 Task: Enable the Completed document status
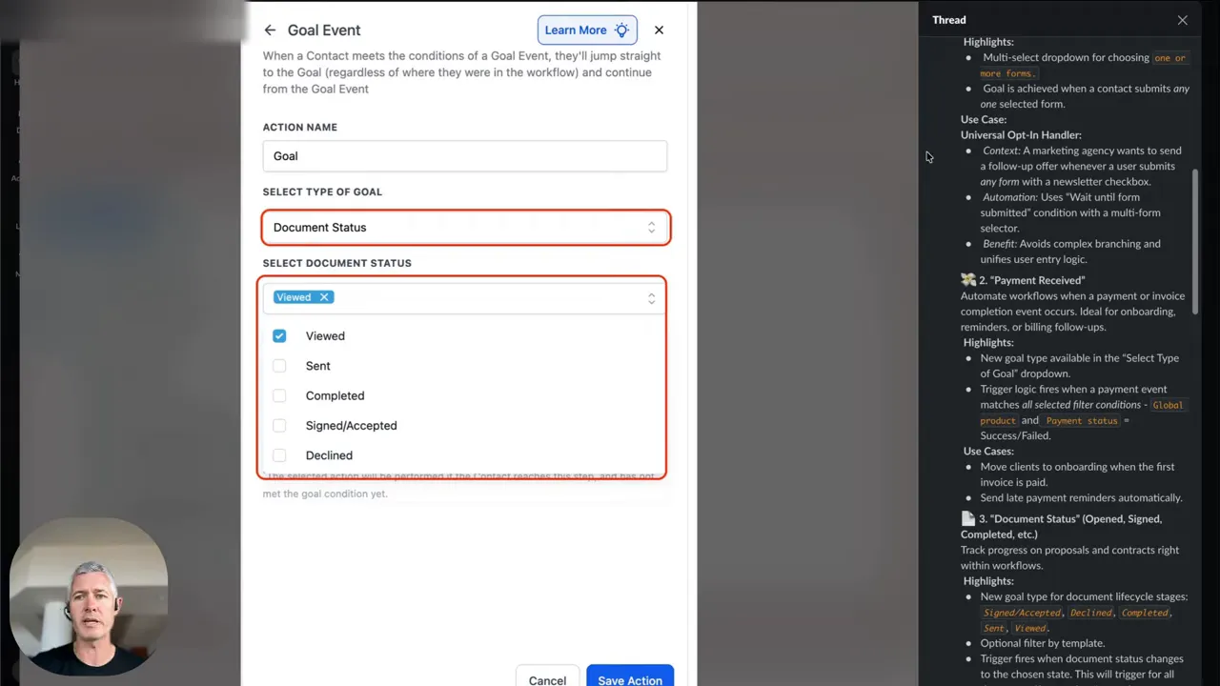click(279, 395)
